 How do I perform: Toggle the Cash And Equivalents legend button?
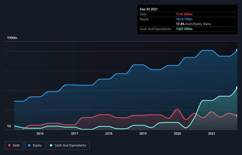coord(68,146)
